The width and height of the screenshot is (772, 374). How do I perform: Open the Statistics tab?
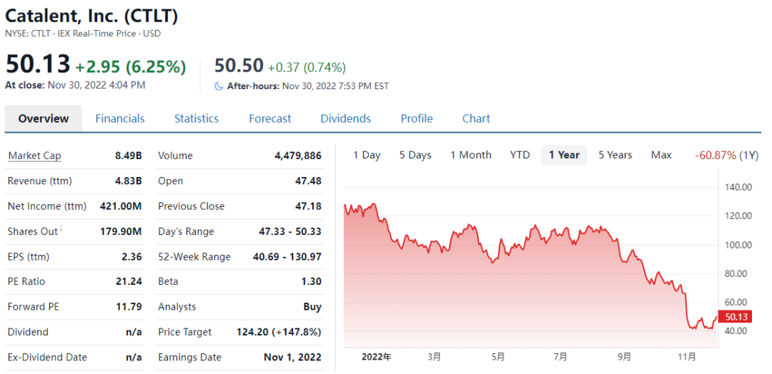click(197, 118)
